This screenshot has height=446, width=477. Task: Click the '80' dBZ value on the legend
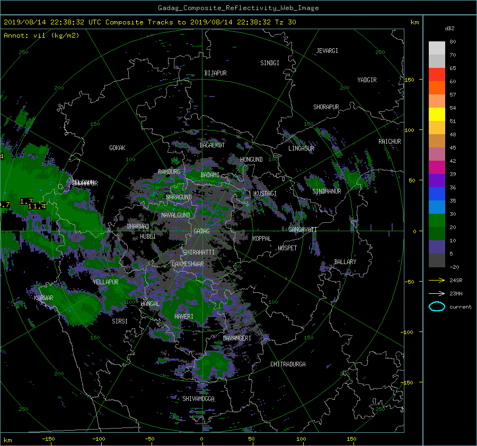pos(453,42)
